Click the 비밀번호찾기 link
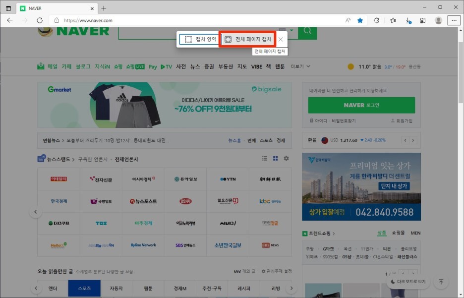464x298 pixels. tap(344, 121)
